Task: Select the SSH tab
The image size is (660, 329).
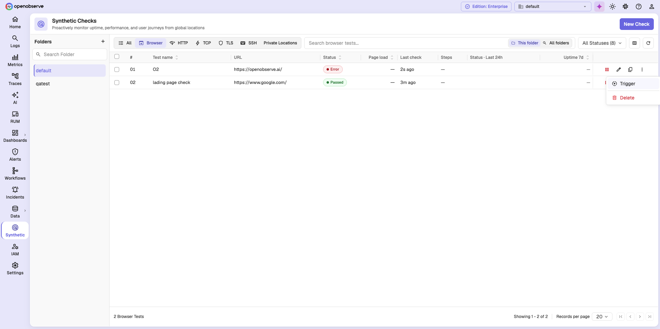Action: (x=249, y=43)
